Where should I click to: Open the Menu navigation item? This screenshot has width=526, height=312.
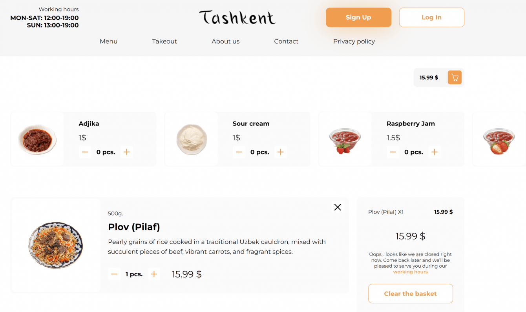[108, 41]
